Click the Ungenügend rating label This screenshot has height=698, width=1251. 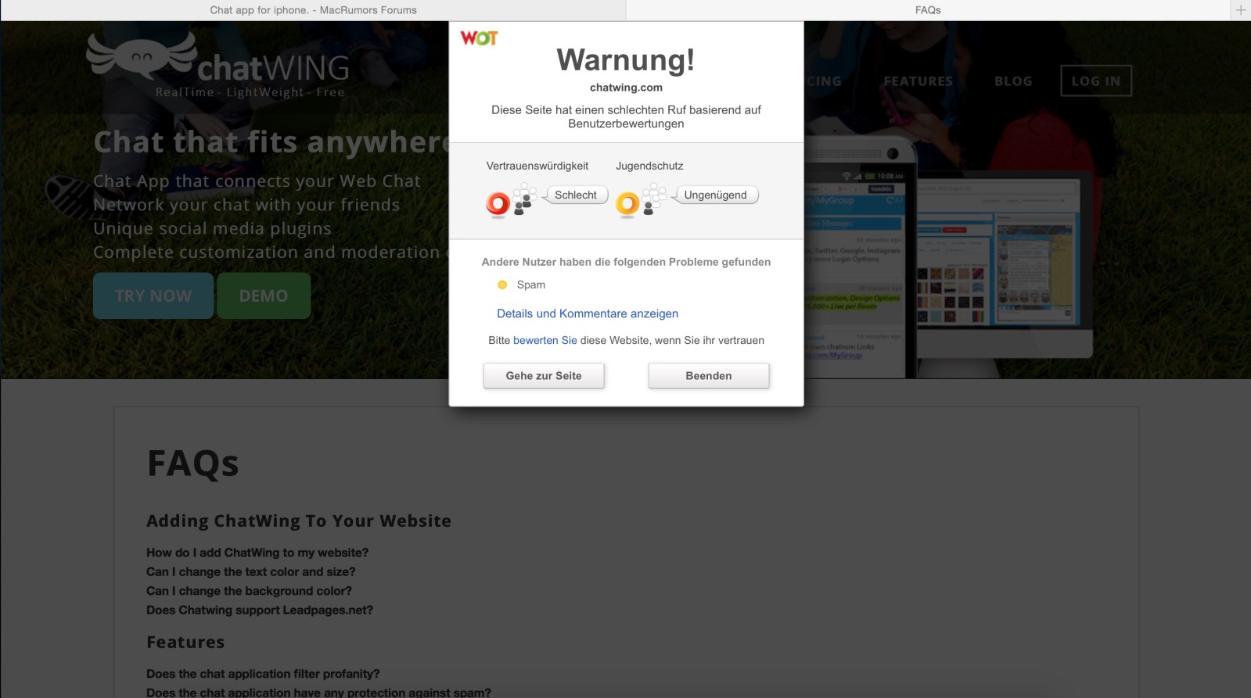(715, 195)
